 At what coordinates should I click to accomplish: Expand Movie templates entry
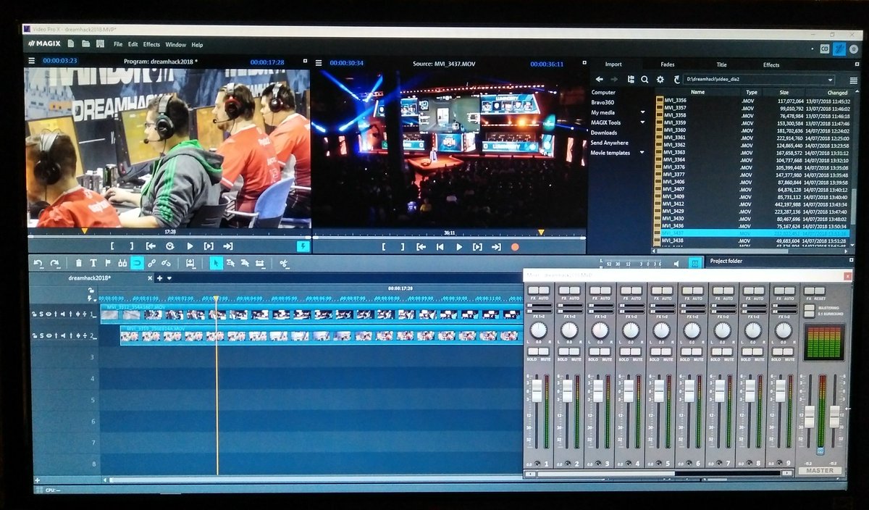pos(642,153)
